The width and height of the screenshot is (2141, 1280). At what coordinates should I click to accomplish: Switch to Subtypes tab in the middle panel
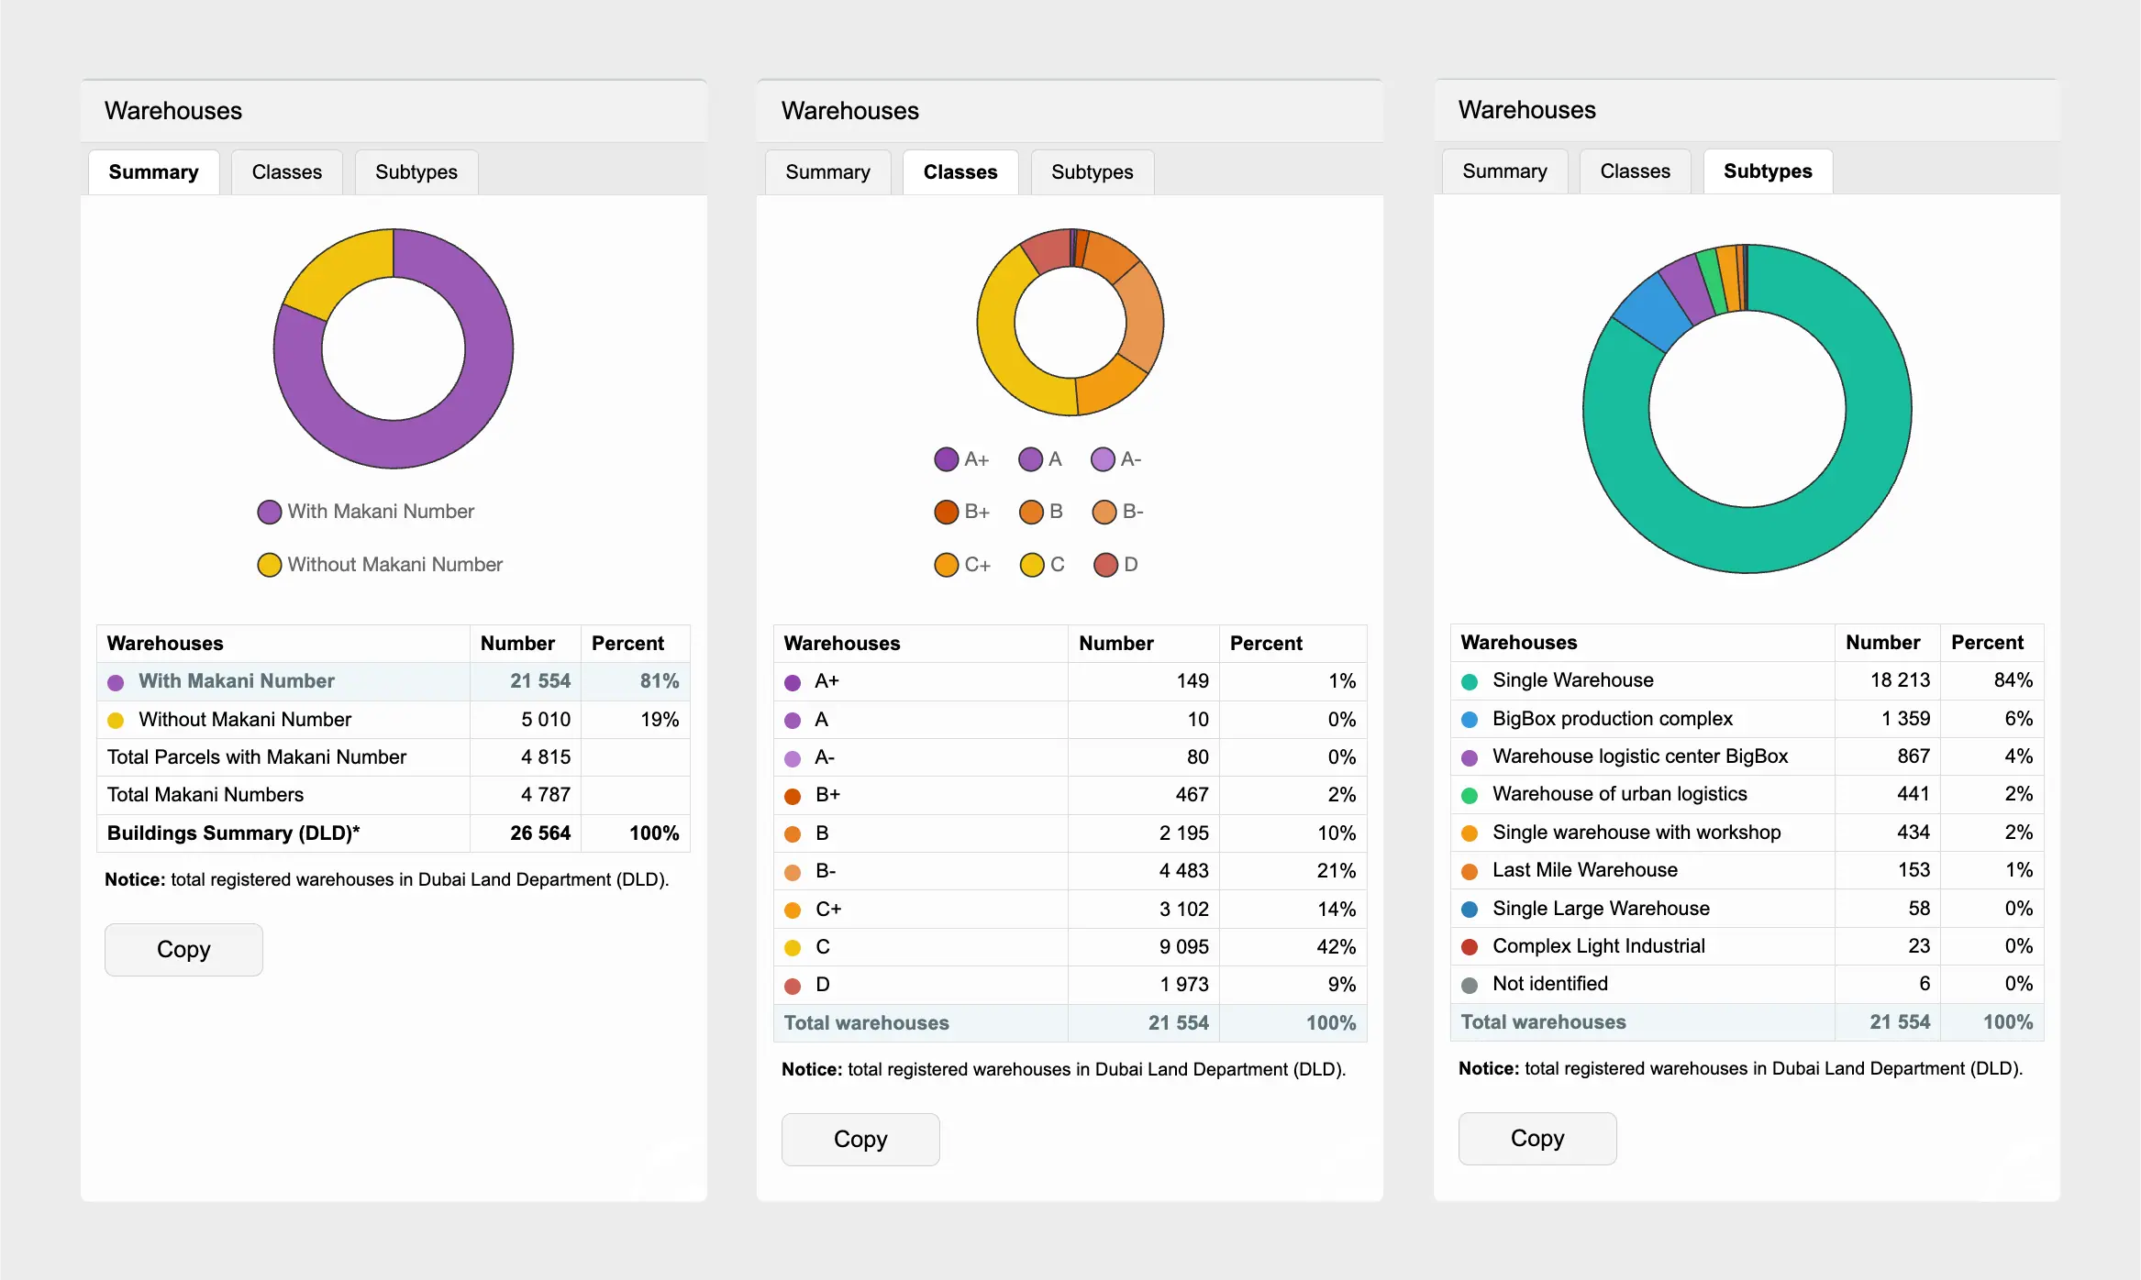pyautogui.click(x=1093, y=172)
